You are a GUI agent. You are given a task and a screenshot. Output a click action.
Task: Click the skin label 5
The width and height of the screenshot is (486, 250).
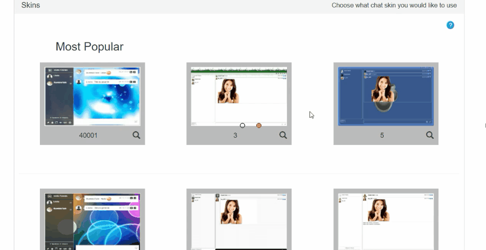coord(382,135)
